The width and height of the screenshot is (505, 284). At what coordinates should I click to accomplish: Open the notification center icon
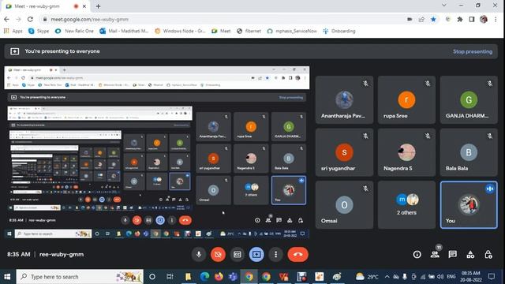pyautogui.click(x=492, y=277)
